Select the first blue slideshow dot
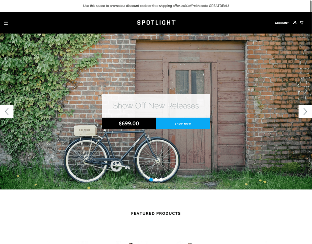312x244 pixels. coord(151,180)
